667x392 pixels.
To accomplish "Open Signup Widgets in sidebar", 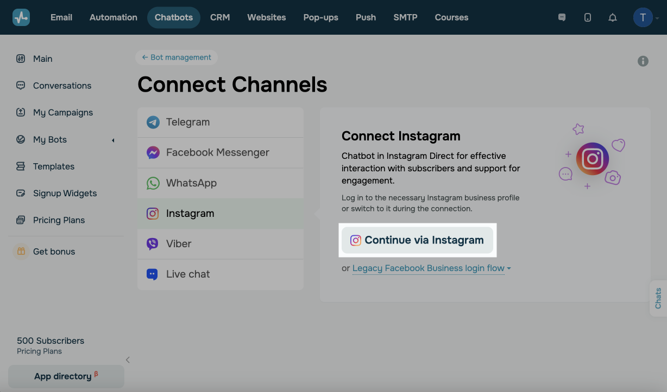I will [x=65, y=193].
